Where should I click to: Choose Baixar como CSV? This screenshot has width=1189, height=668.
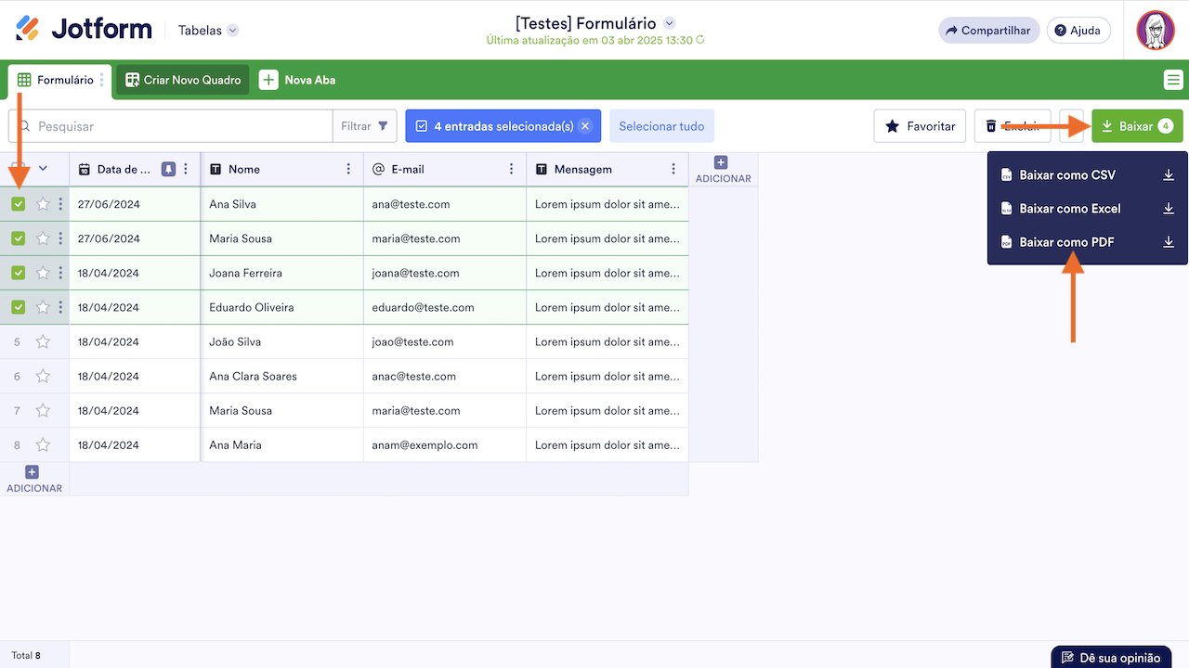1087,174
